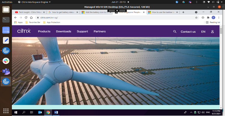Open Windows taskbar volume control
Viewport: 225px width, 116px height.
pyautogui.click(x=203, y=112)
